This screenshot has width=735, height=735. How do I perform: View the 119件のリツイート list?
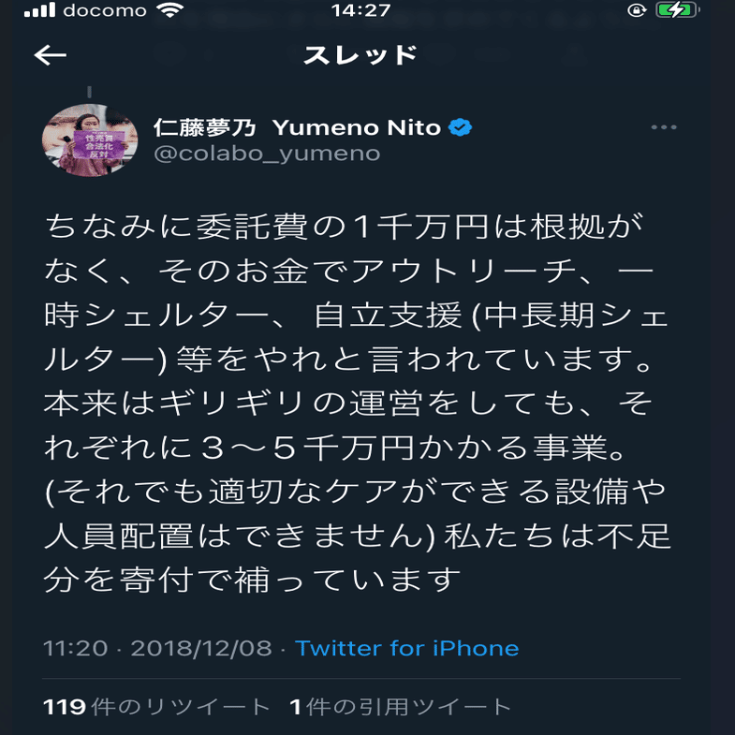[x=156, y=707]
